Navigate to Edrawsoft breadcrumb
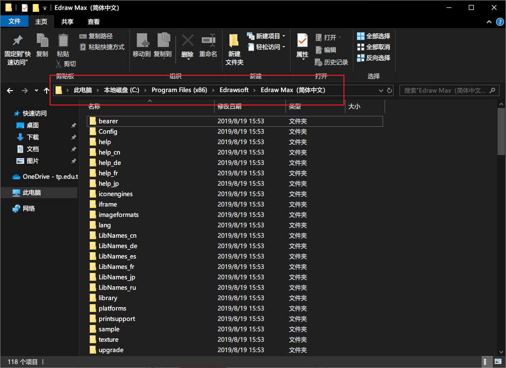Image resolution: width=506 pixels, height=368 pixels. 234,90
